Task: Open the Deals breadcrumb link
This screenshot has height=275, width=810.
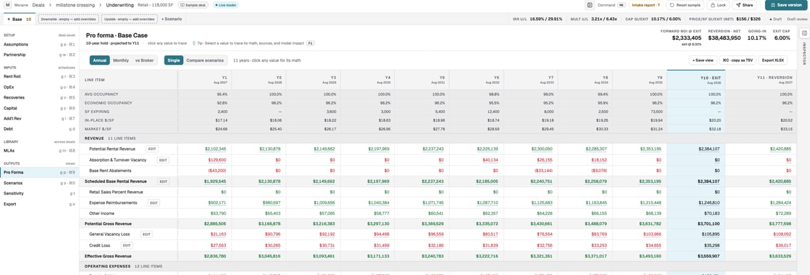Action: coord(38,4)
